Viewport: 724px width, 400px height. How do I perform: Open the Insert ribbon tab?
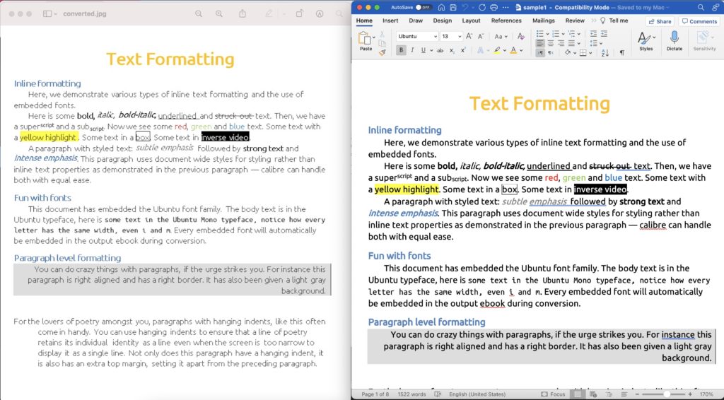[x=390, y=20]
